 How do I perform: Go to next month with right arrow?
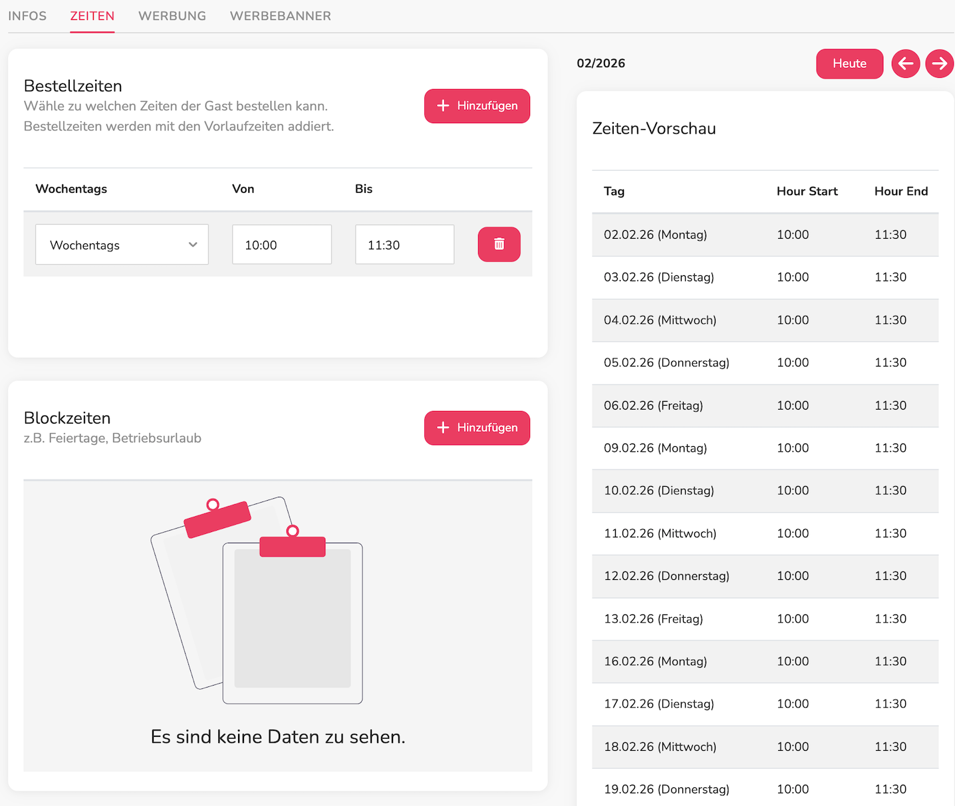pyautogui.click(x=939, y=64)
